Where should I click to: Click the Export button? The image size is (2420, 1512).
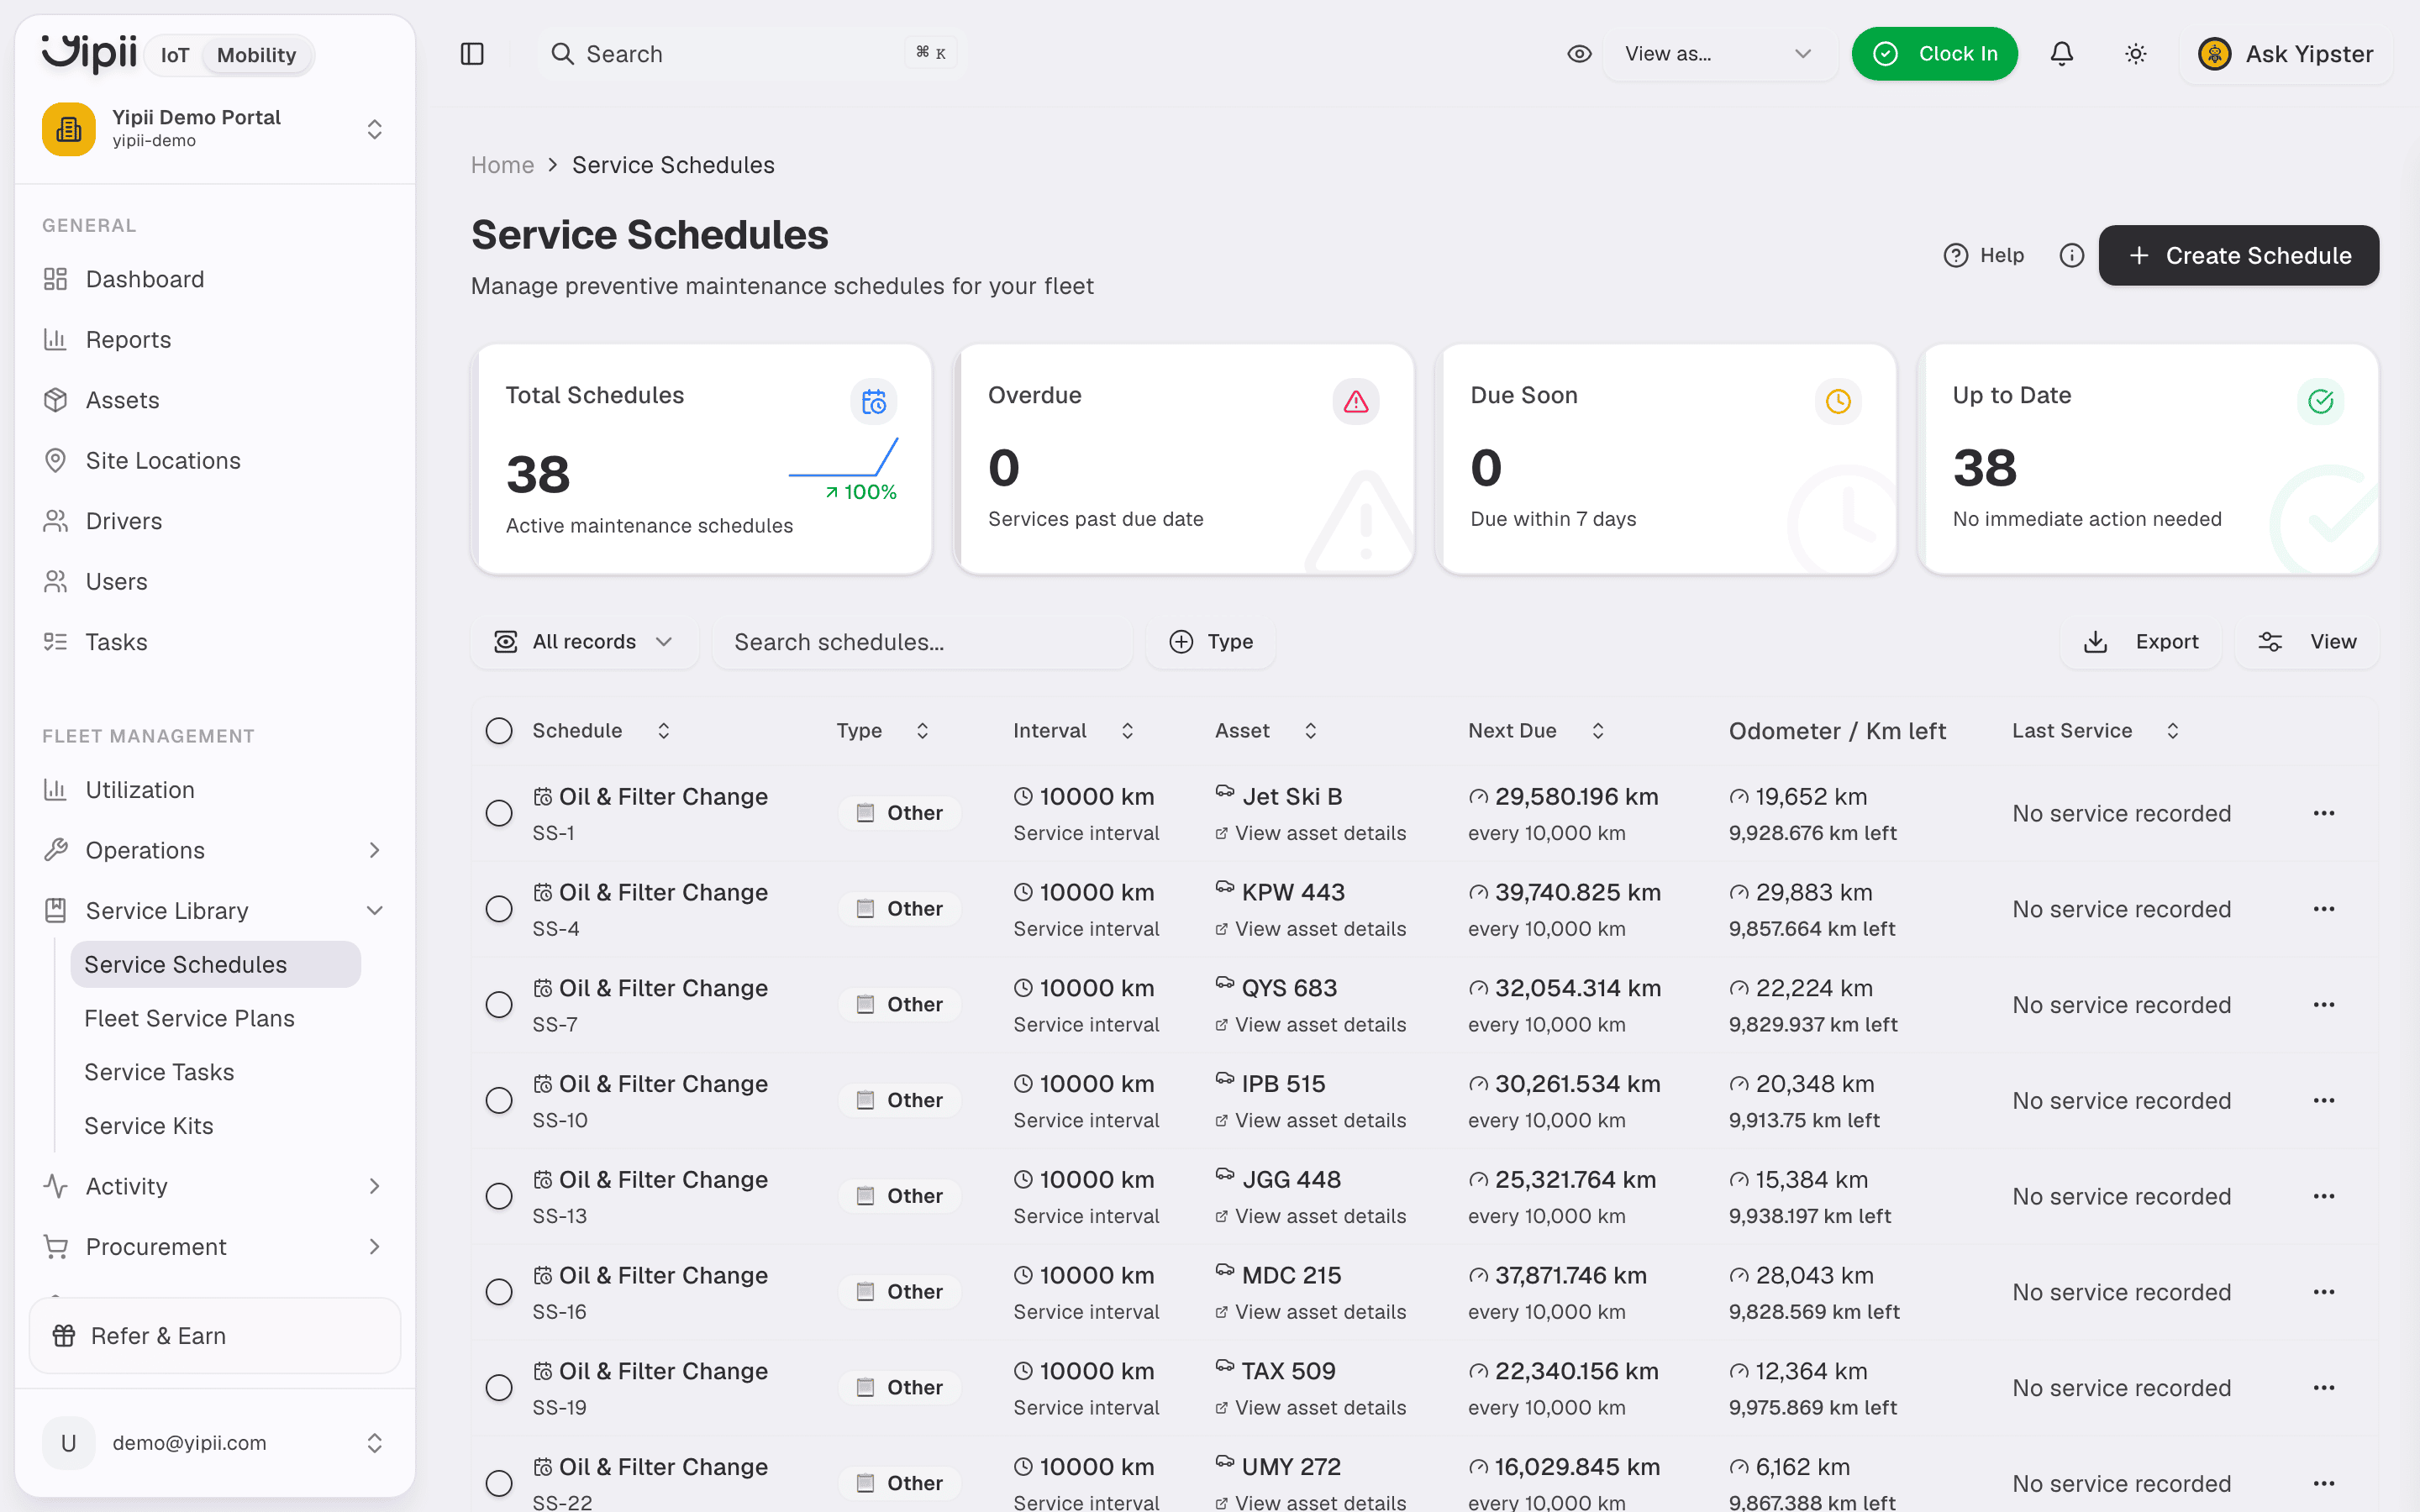tap(2140, 642)
